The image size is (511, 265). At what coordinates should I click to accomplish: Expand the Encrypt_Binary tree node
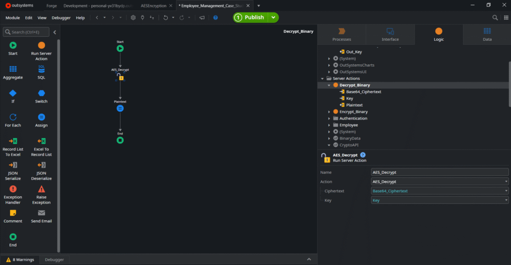329,112
